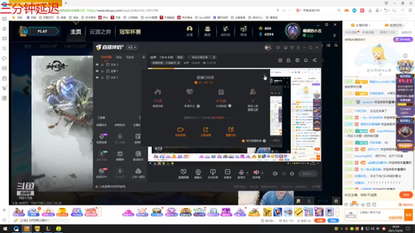
Task: Hide the 全屏 1 layer via eye icon
Action: pyautogui.click(x=97, y=71)
